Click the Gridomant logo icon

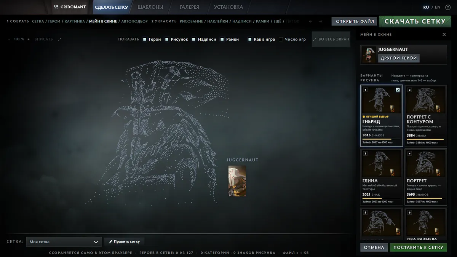[x=56, y=7]
